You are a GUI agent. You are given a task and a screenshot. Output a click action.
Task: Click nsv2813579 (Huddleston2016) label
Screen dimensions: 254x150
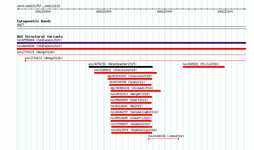[x=134, y=130]
